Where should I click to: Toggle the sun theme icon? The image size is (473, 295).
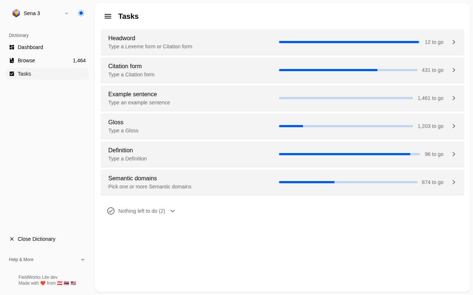pyautogui.click(x=81, y=13)
